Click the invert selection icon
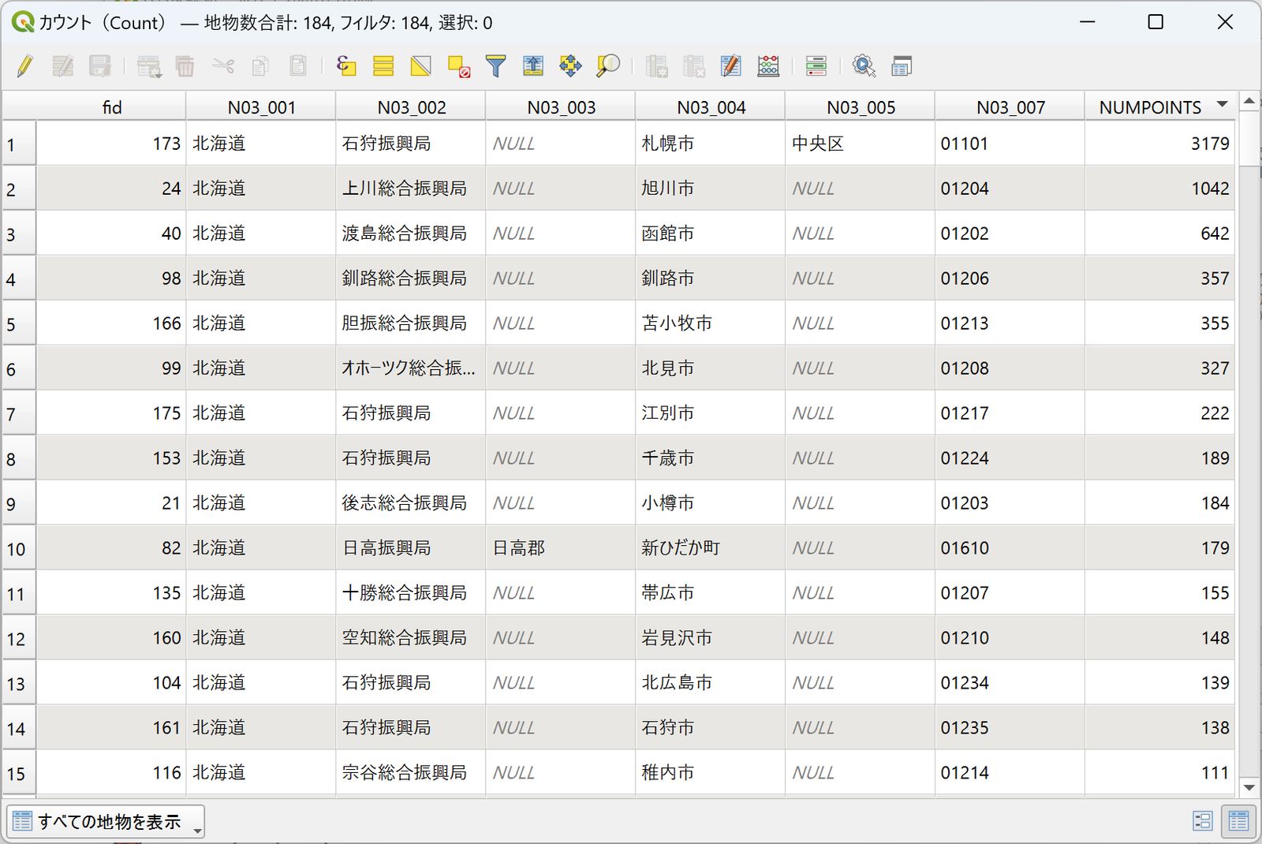The height and width of the screenshot is (844, 1262). coord(421,66)
